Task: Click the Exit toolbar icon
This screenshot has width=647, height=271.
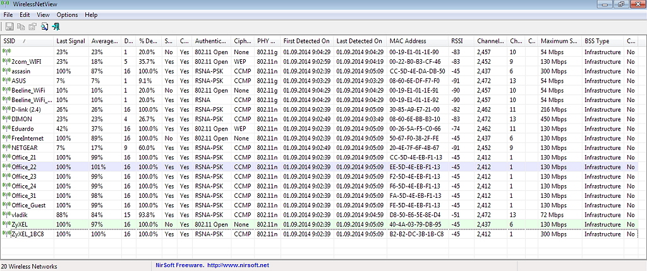Action: coord(56,26)
